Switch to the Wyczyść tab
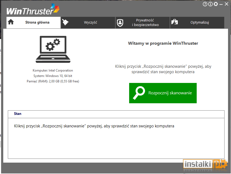Screen dimensions: 231x174 pyautogui.click(x=88, y=22)
